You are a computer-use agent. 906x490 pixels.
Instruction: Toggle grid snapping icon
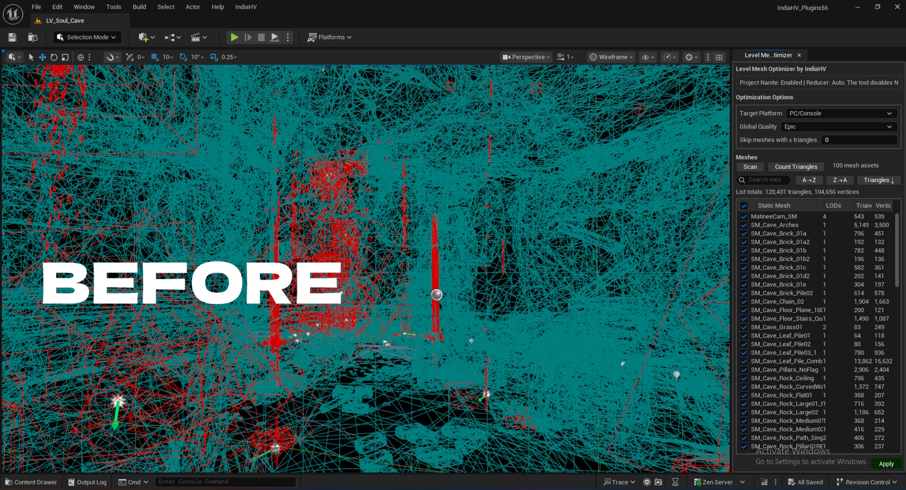tap(155, 57)
